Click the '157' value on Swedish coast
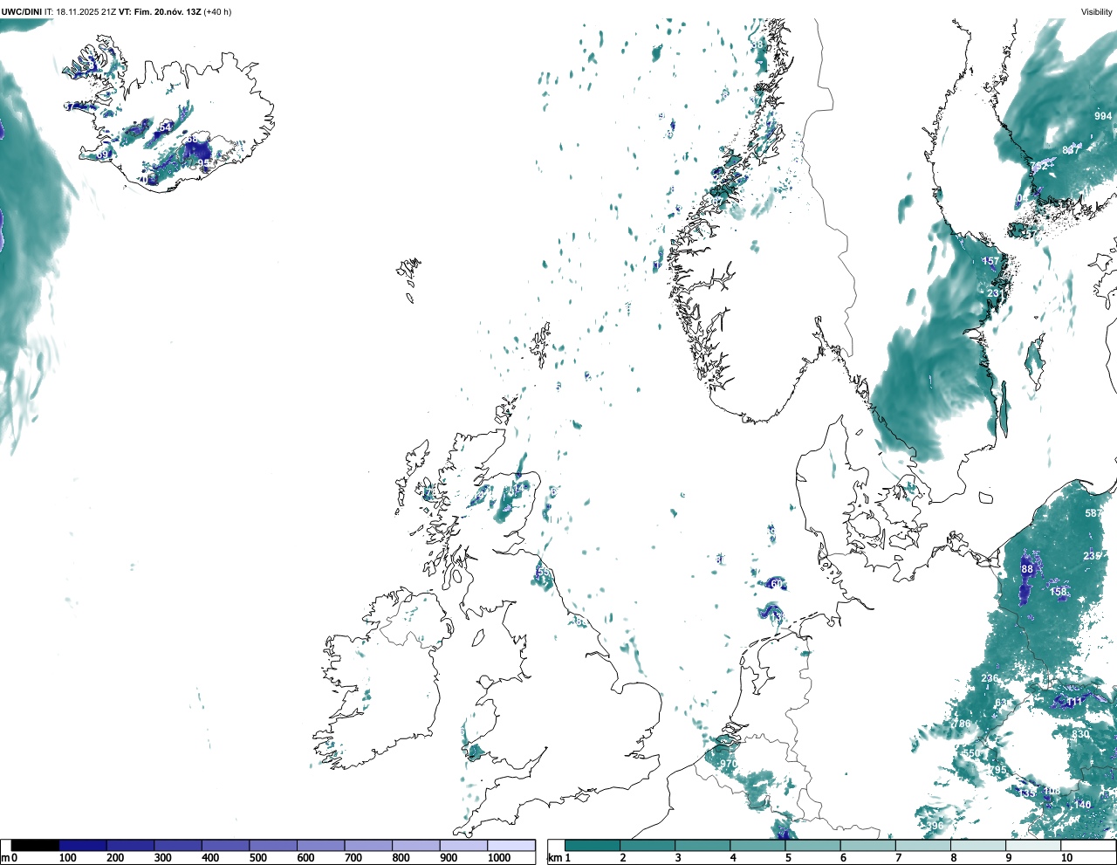The height and width of the screenshot is (865, 1117). (x=990, y=261)
